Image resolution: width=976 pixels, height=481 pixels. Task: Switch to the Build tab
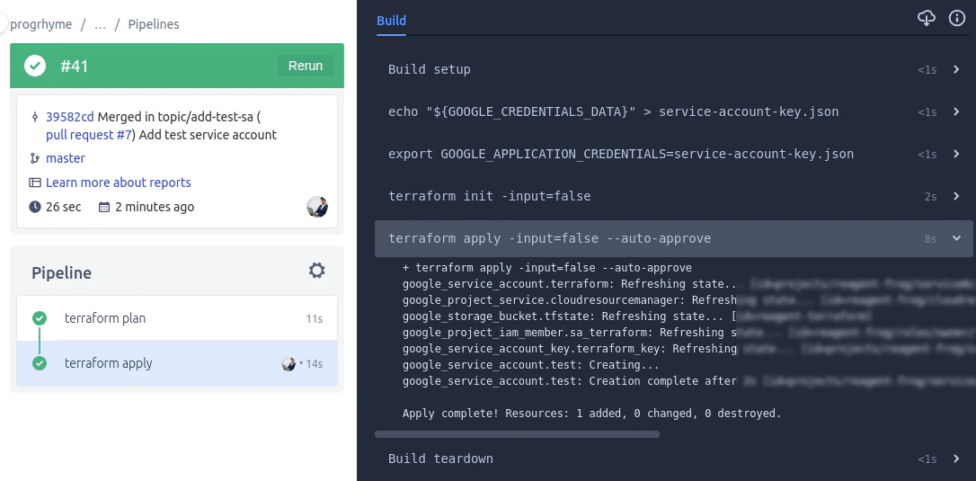(392, 21)
